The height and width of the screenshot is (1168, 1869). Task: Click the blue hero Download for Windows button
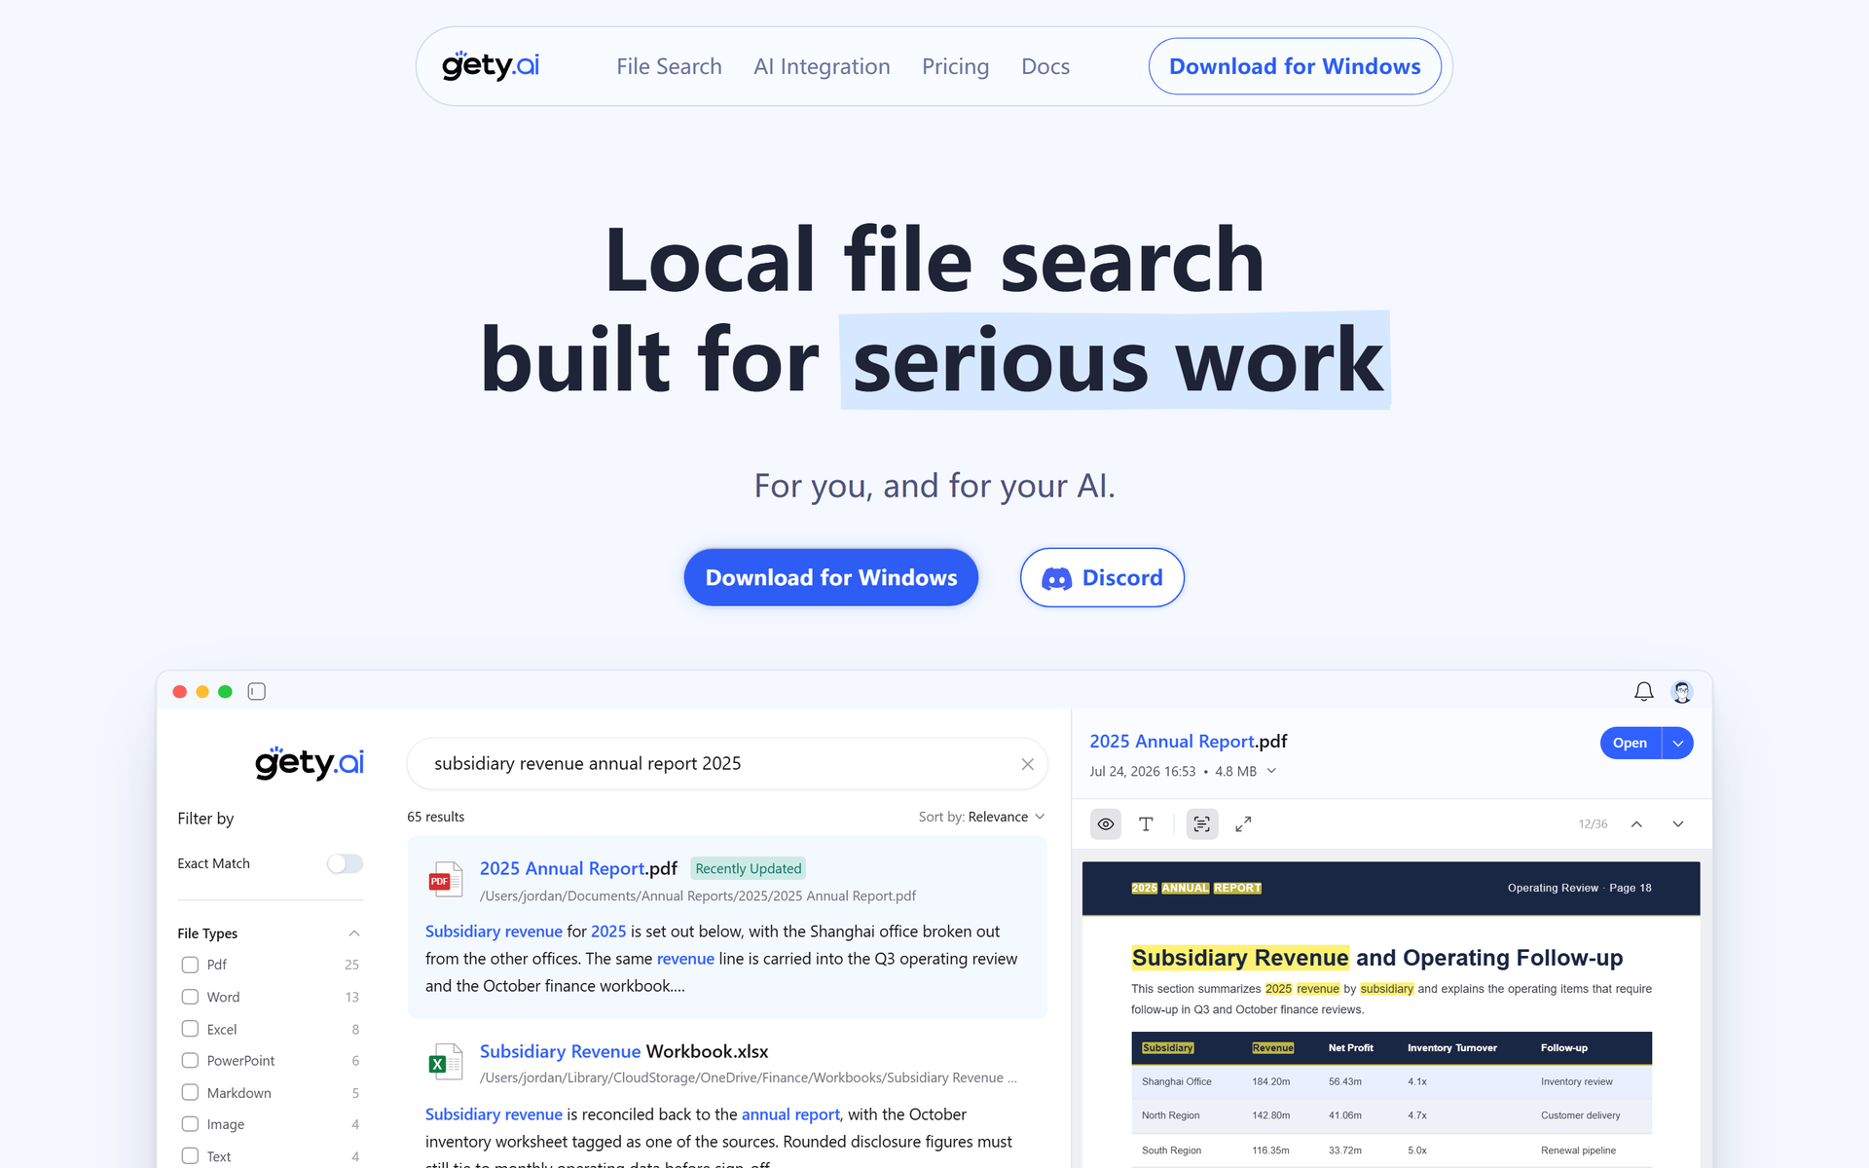pyautogui.click(x=831, y=577)
